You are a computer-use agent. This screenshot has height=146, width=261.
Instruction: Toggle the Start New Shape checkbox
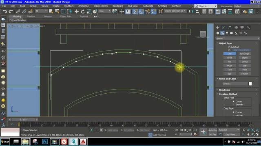click(229, 50)
